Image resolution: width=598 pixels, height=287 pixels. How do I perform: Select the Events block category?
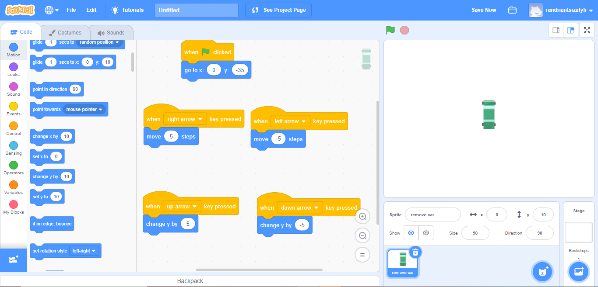(x=14, y=109)
